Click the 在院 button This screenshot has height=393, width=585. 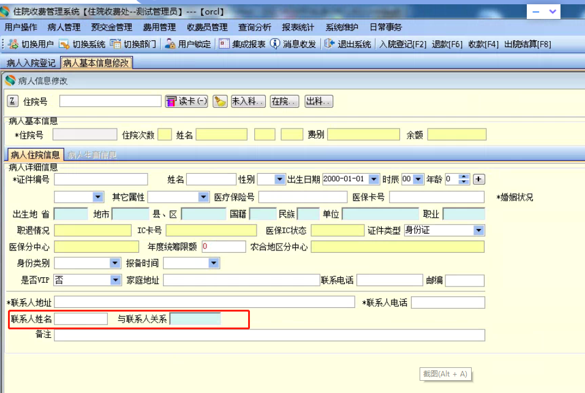pyautogui.click(x=285, y=101)
